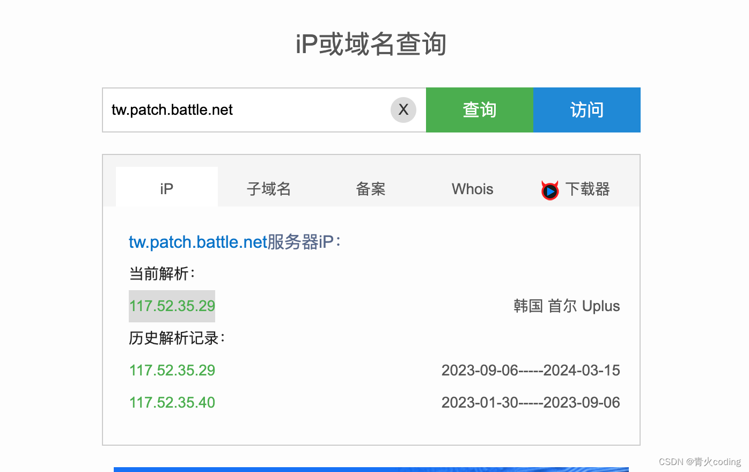Open the history IP 117.52.35.40 link

172,402
